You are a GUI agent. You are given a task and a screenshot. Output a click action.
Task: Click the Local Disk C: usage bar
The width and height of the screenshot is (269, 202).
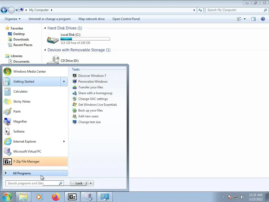(85, 39)
